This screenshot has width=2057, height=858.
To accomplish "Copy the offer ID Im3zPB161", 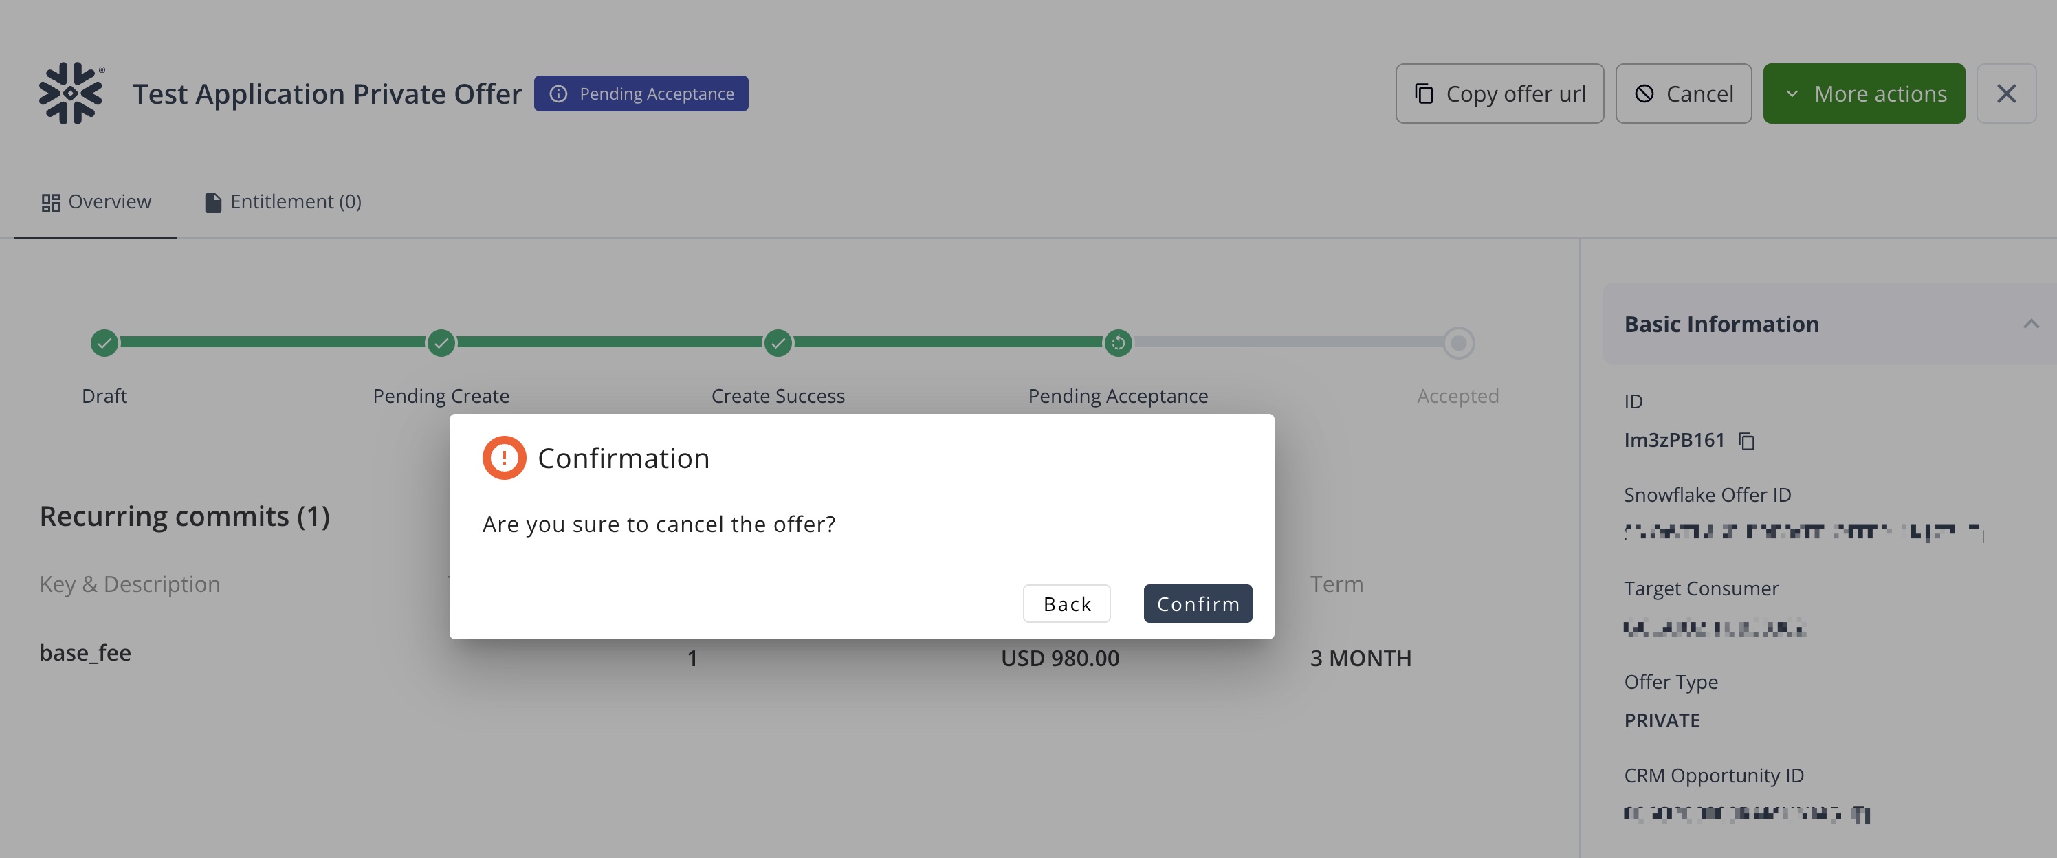I will (x=1746, y=441).
